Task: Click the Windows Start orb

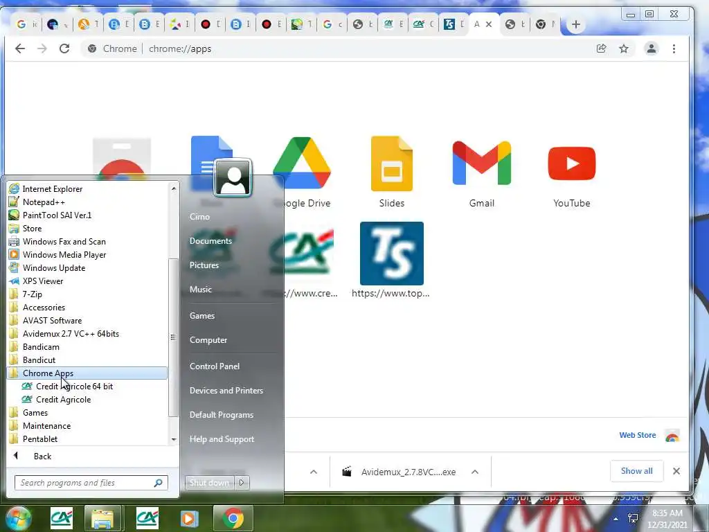Action: pos(18,518)
